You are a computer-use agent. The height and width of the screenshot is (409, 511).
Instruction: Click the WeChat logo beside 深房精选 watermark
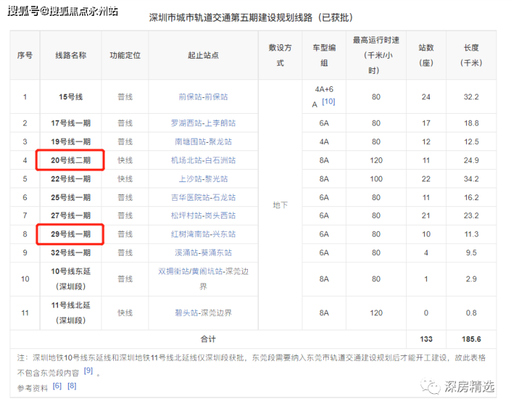click(433, 386)
